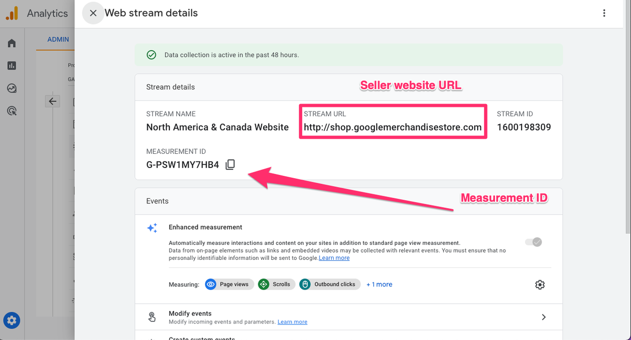Turn off the Enhanced measurement toggle

tap(533, 242)
